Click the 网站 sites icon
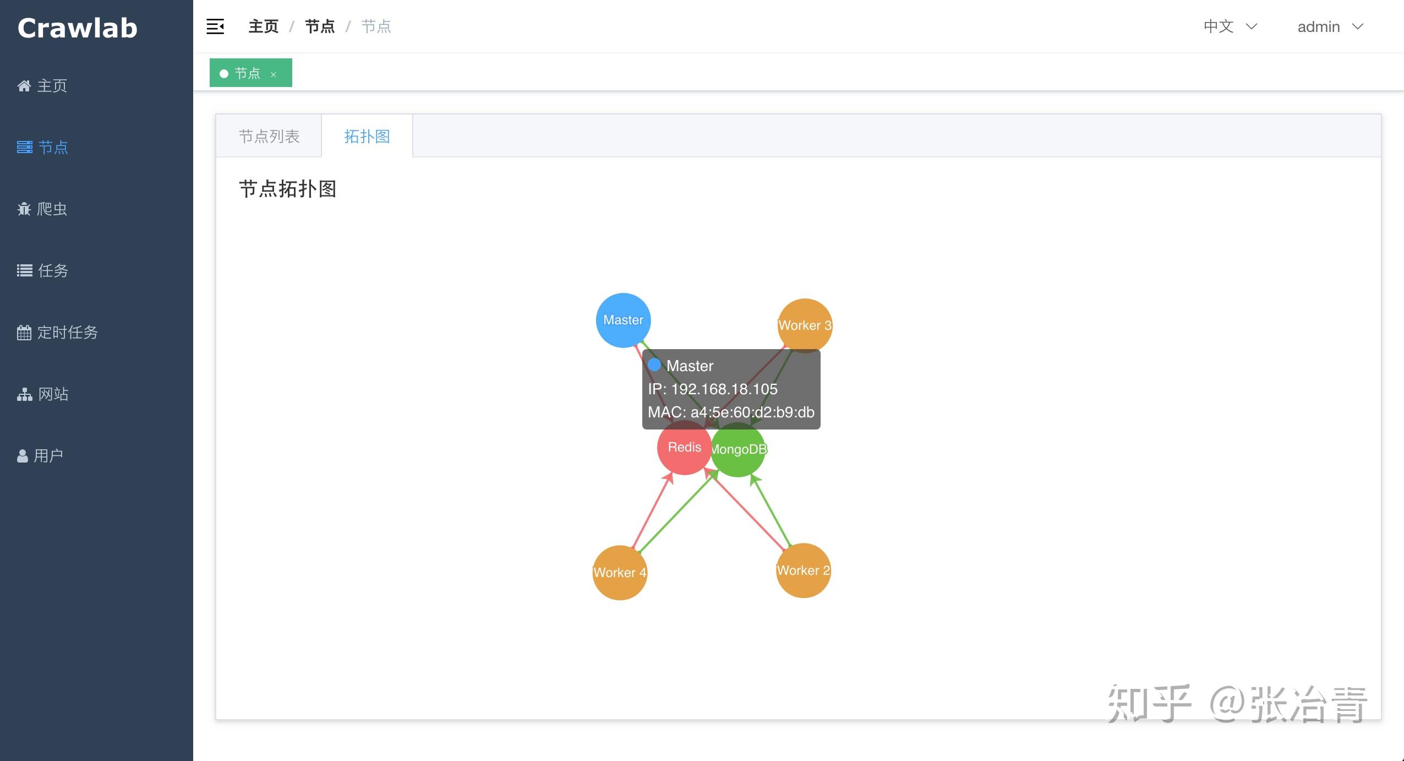This screenshot has height=761, width=1404. (24, 393)
